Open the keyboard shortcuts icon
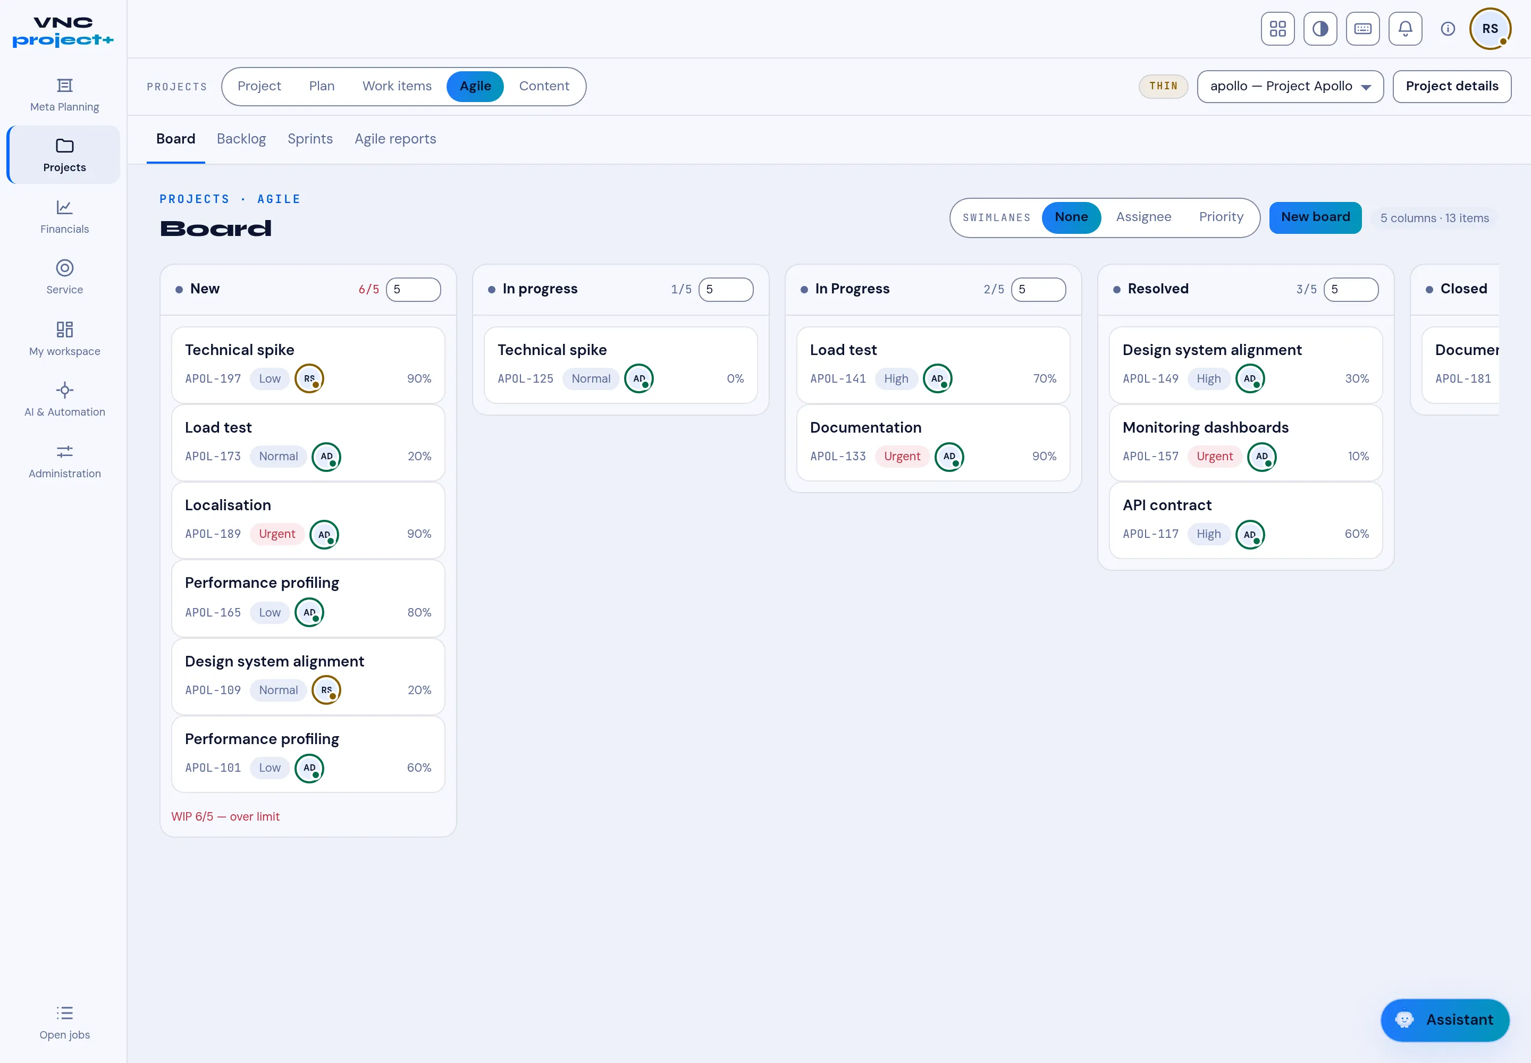1531x1063 pixels. pyautogui.click(x=1362, y=29)
